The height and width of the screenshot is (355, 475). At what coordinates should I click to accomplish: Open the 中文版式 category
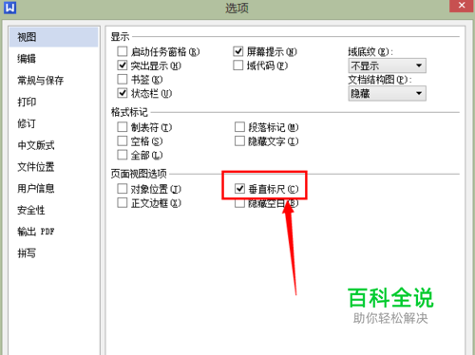[36, 145]
